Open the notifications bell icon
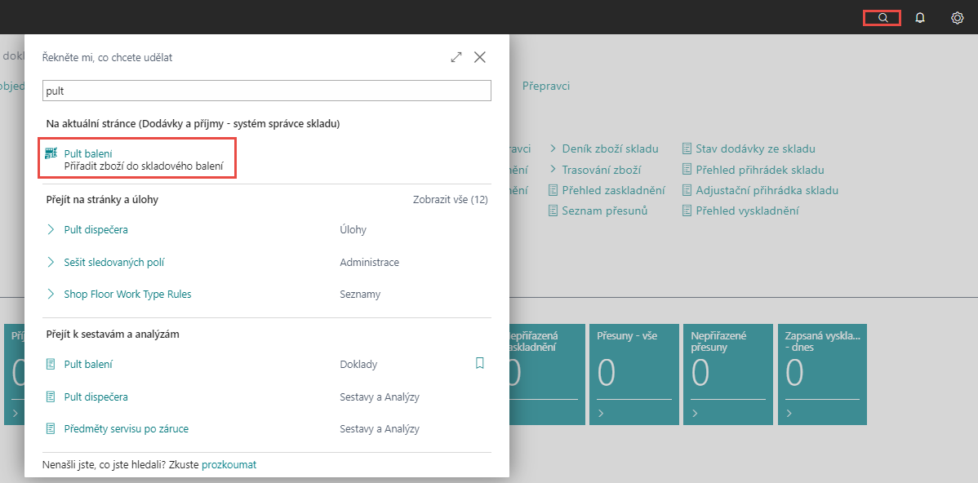978x483 pixels. [920, 17]
